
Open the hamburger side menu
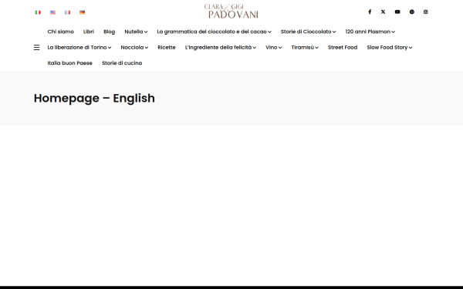point(36,48)
